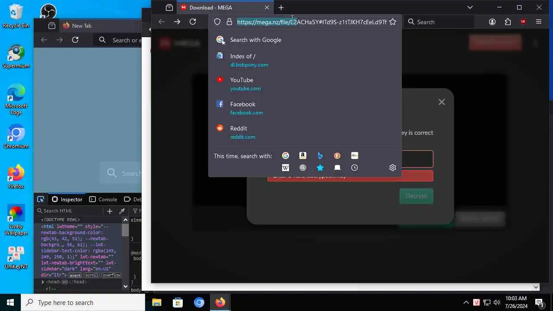
Task: Click the volume speaker icon in tray
Action: pos(497,302)
